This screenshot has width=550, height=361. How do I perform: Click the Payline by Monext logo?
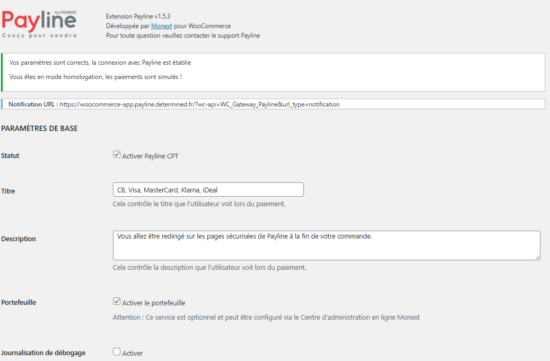[x=39, y=24]
